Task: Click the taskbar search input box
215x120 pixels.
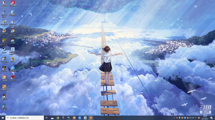Action: click(x=25, y=118)
